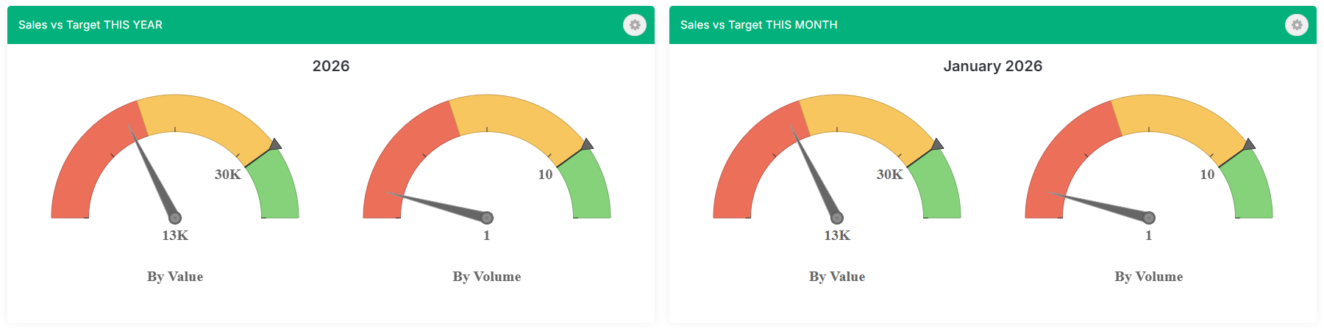Click 13K value label under January value gauge

pos(837,236)
